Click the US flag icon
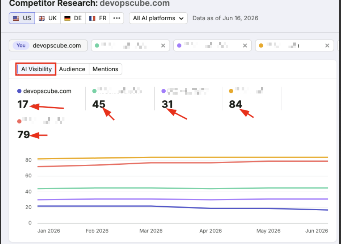 [x=16, y=18]
